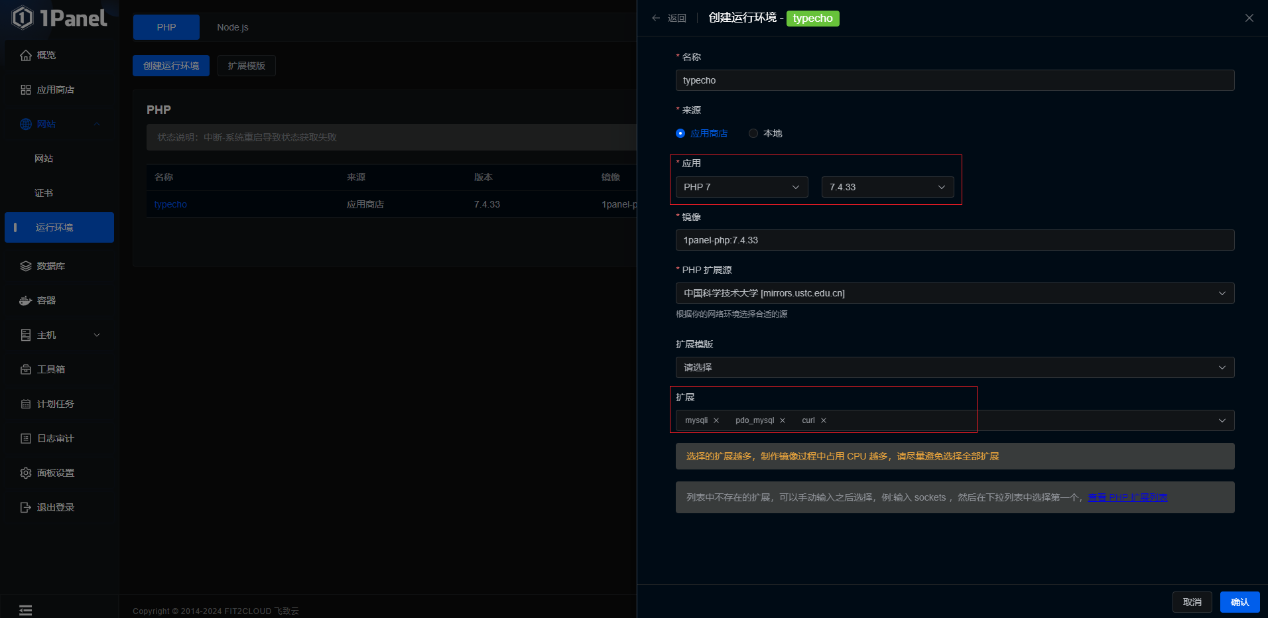Viewport: 1268px width, 618px height.
Task: Click the 创建运行环境 button
Action: click(171, 66)
